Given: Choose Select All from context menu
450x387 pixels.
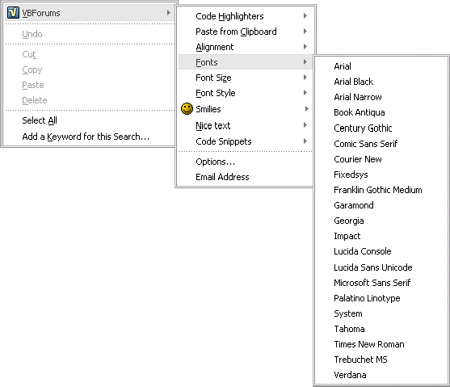Looking at the screenshot, I should tap(90, 120).
